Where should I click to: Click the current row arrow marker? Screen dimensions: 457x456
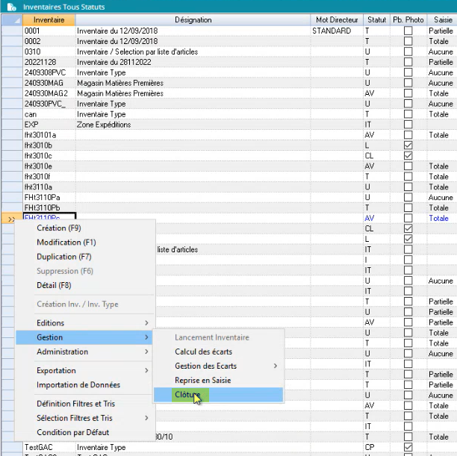(x=11, y=219)
